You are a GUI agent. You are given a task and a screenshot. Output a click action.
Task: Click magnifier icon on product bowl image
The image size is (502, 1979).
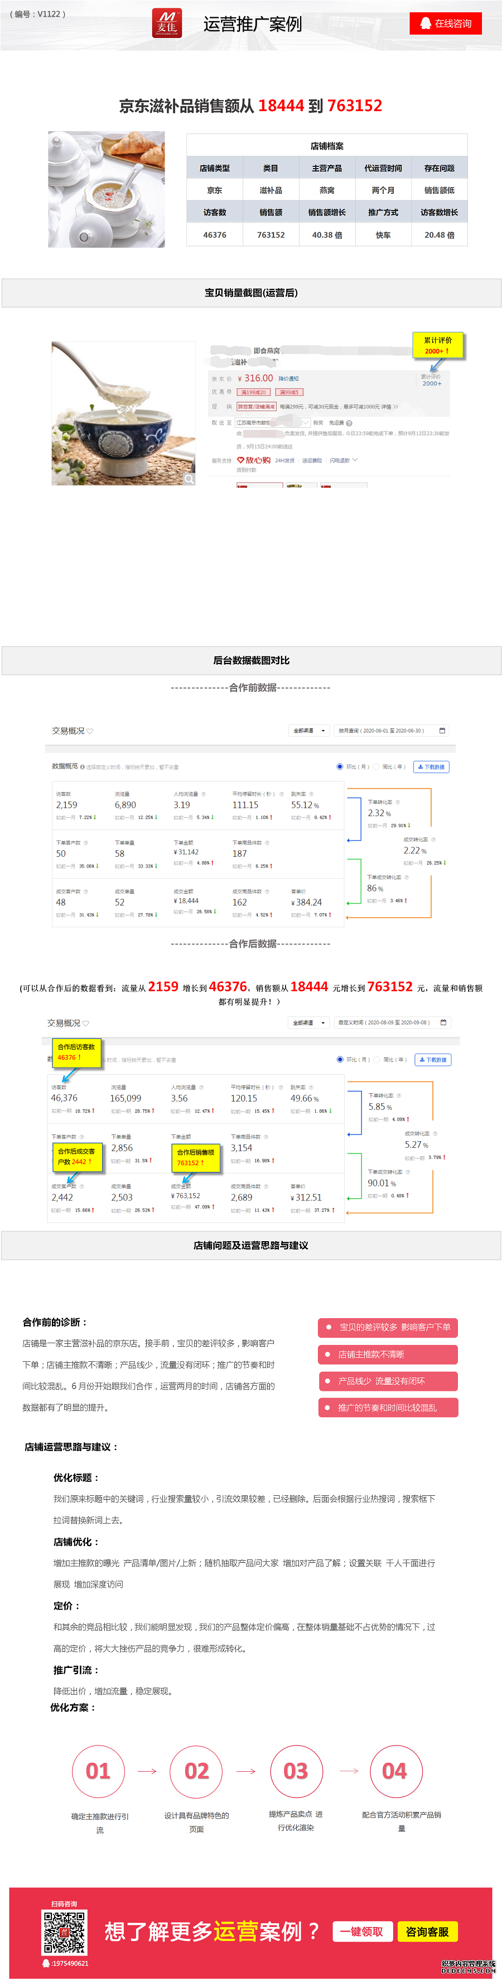(x=189, y=479)
